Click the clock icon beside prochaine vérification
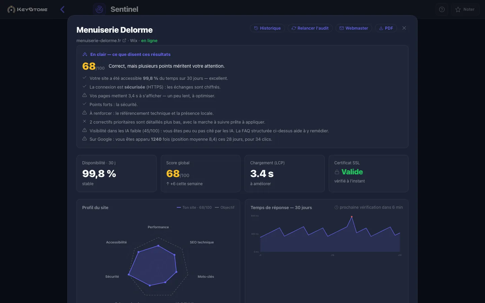The image size is (485, 303). 336,207
